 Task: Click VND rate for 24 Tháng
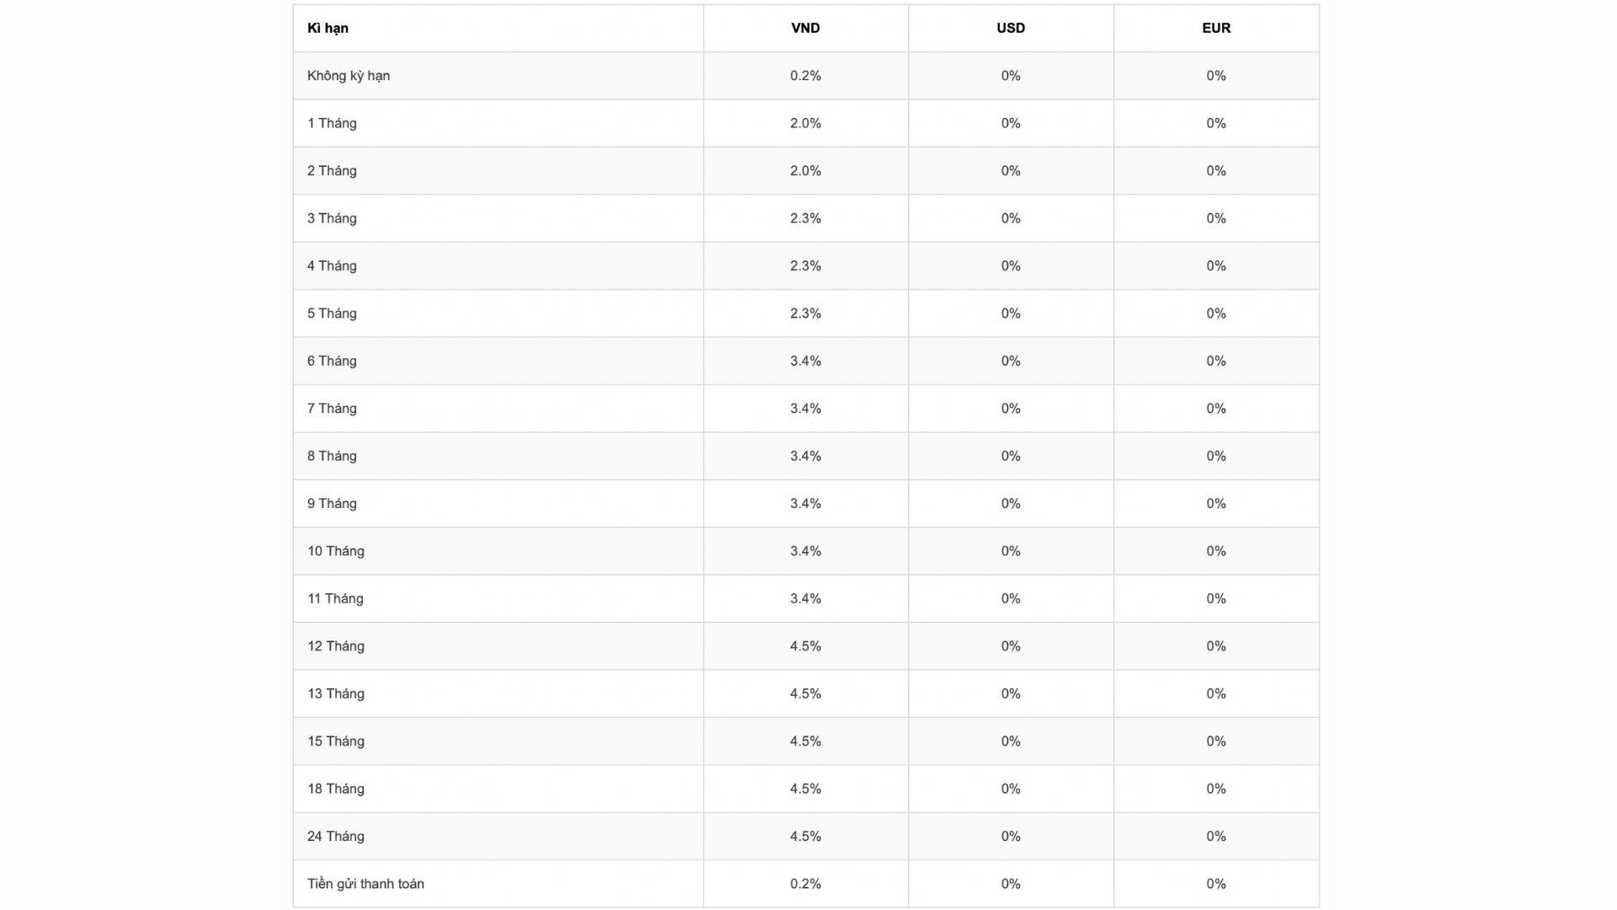(x=805, y=836)
